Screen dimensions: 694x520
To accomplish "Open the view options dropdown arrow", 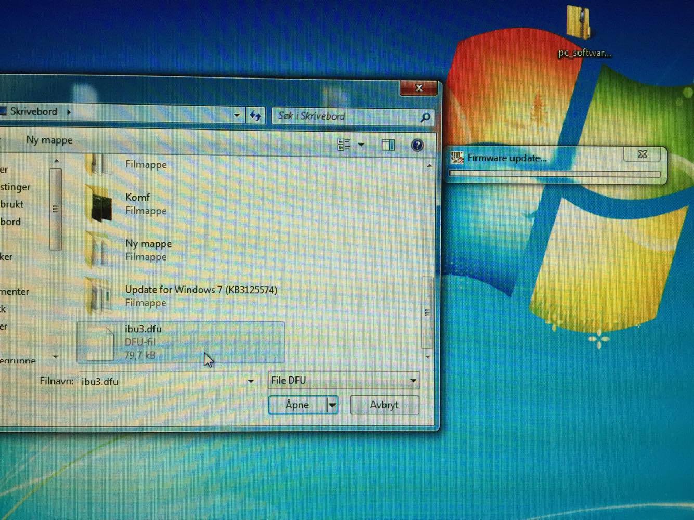I will coord(361,145).
